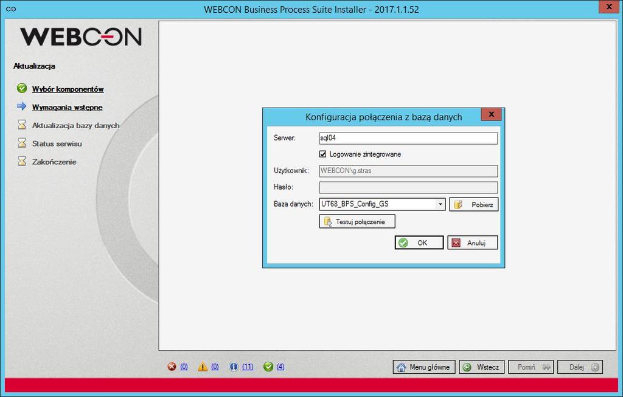Click the installer window icon in title bar
The image size is (623, 397).
click(11, 9)
